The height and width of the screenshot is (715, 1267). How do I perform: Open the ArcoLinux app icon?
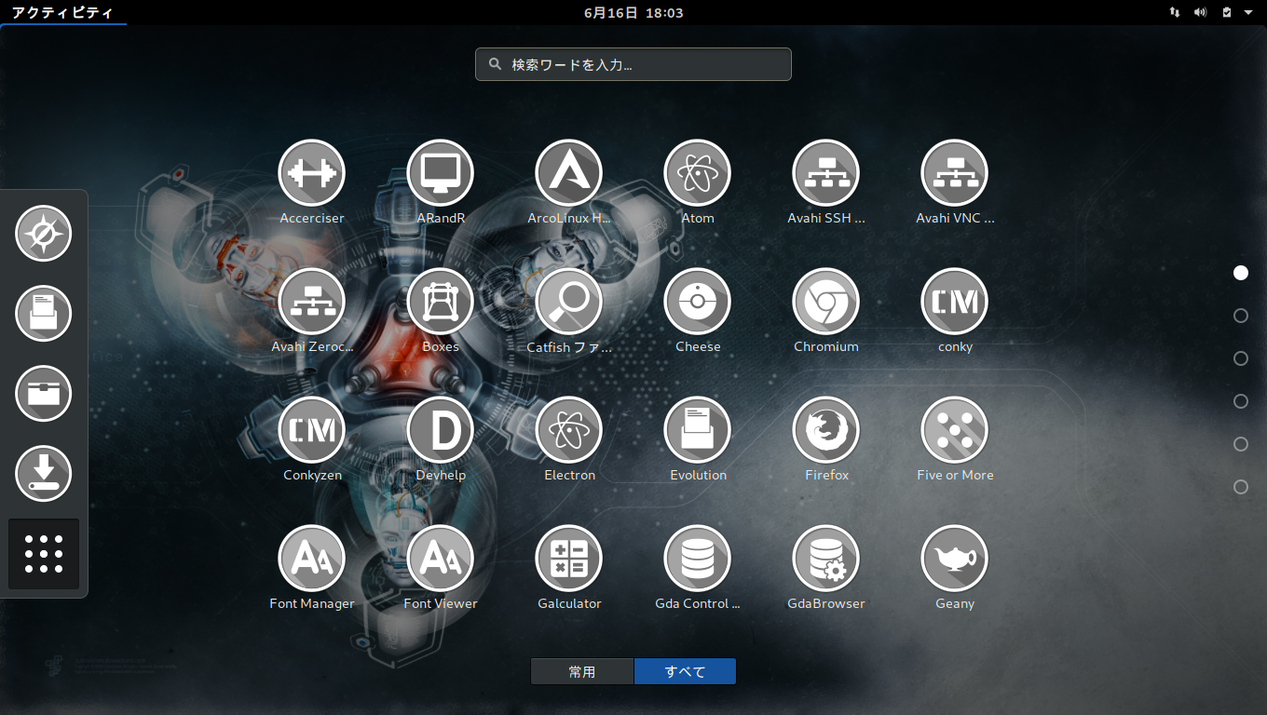[x=569, y=173]
